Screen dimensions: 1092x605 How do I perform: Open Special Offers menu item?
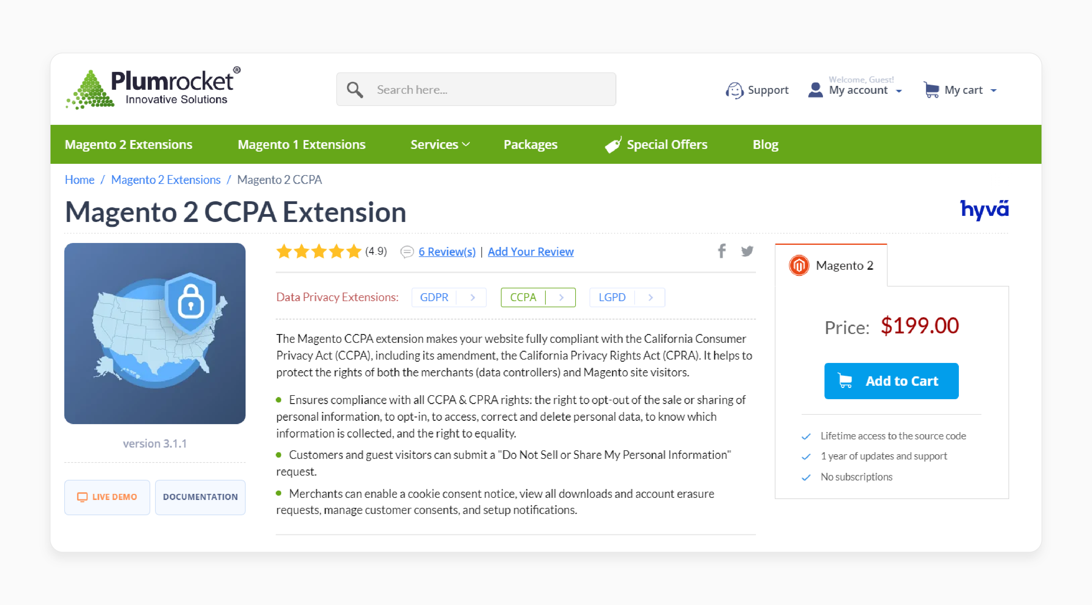pyautogui.click(x=667, y=144)
